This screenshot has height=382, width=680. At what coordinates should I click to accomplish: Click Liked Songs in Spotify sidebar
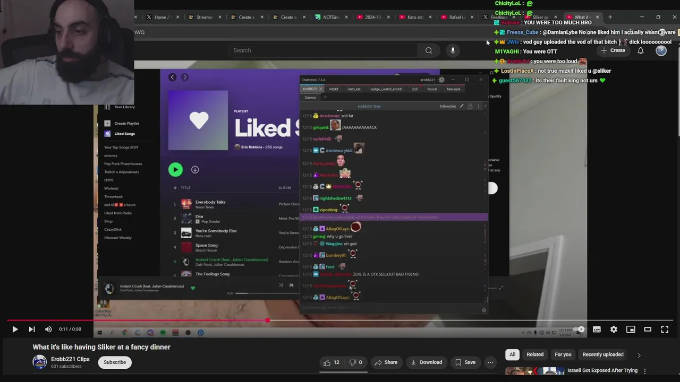pyautogui.click(x=120, y=134)
